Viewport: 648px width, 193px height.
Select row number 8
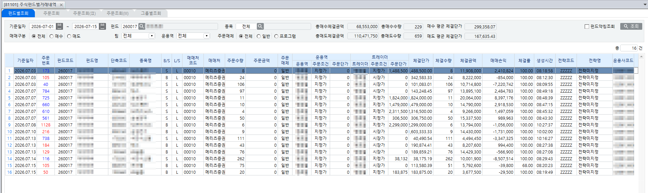(x=9, y=118)
